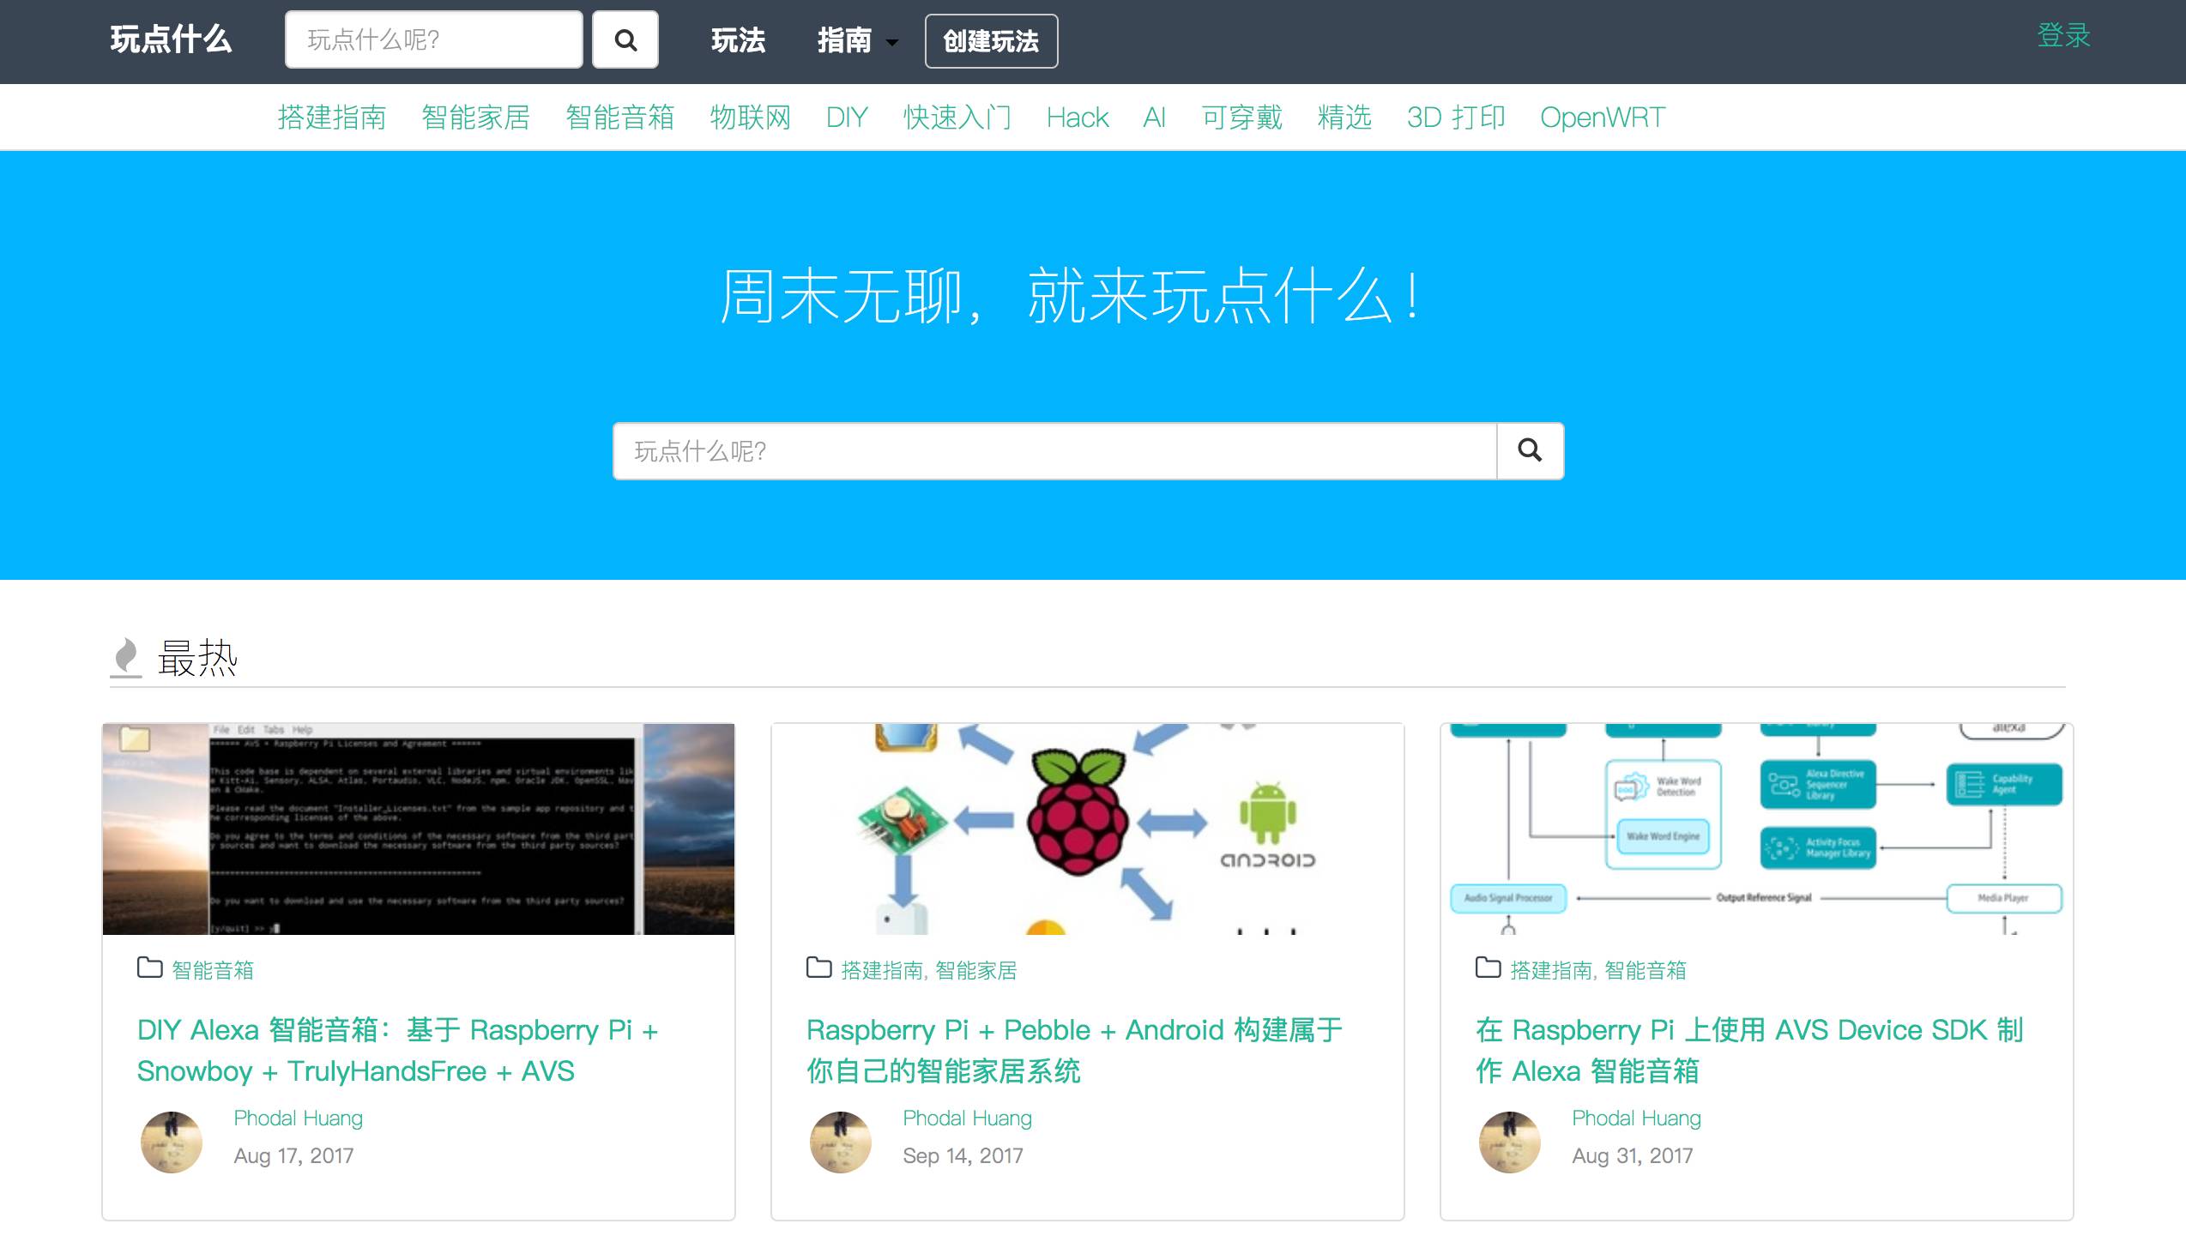Focus the navbar search text box
The height and width of the screenshot is (1254, 2186).
tap(433, 39)
